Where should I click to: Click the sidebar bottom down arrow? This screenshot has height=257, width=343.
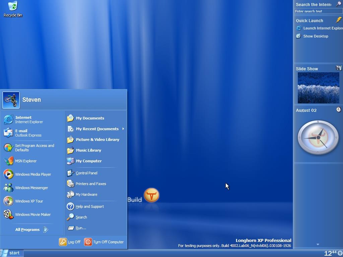[x=318, y=244]
